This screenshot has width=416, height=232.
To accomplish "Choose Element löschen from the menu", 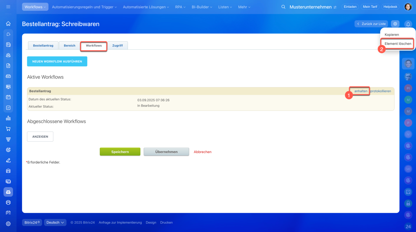I will click(x=398, y=44).
